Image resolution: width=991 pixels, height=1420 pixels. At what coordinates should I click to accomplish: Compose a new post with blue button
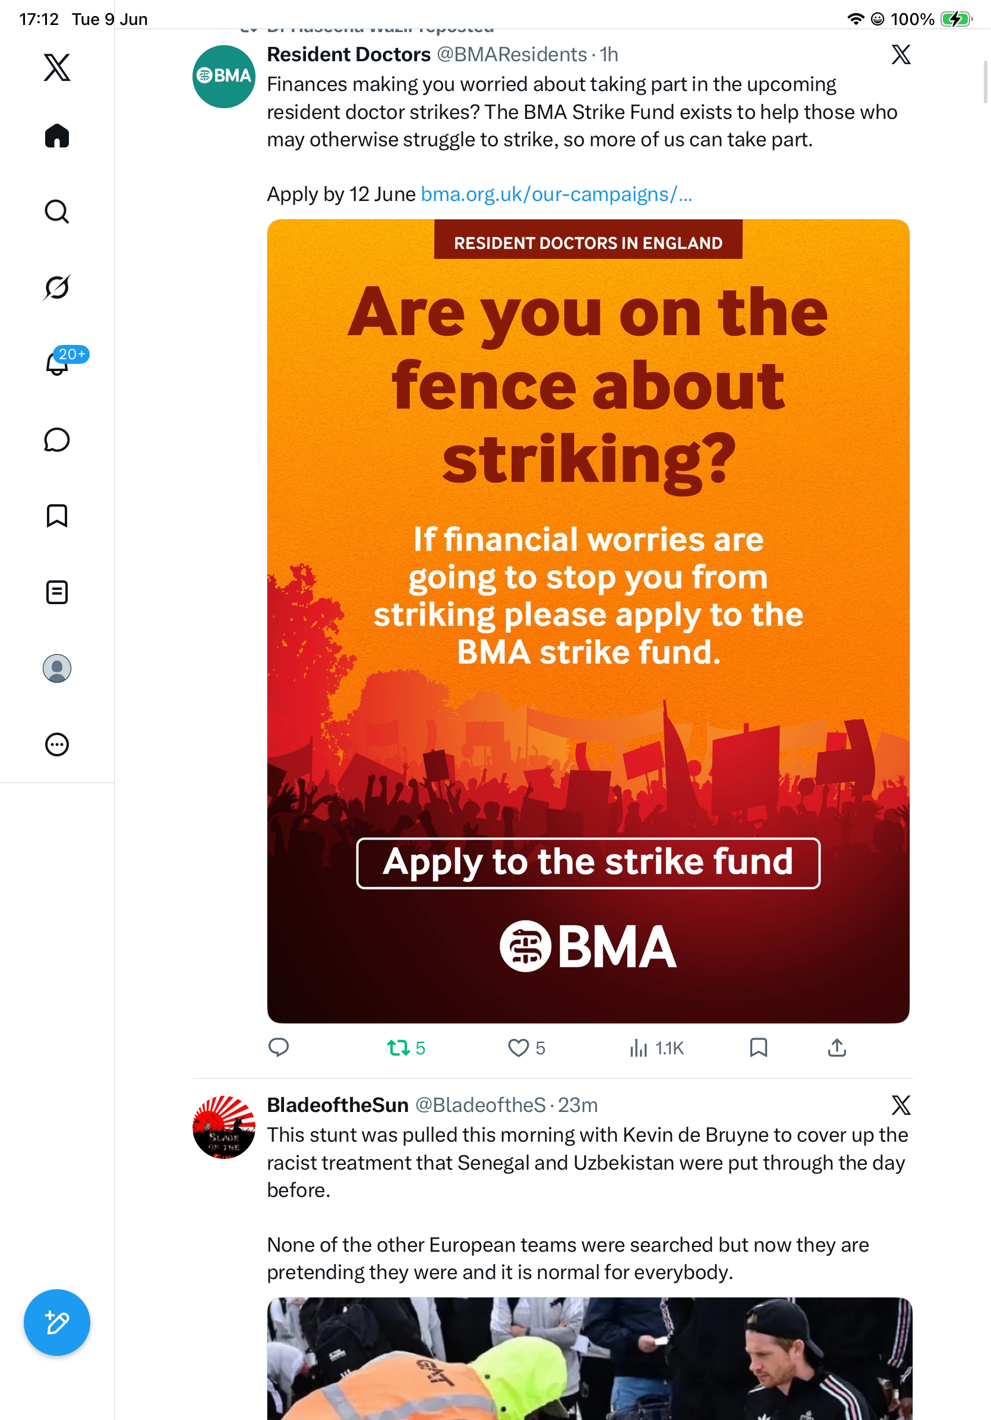pos(57,1322)
